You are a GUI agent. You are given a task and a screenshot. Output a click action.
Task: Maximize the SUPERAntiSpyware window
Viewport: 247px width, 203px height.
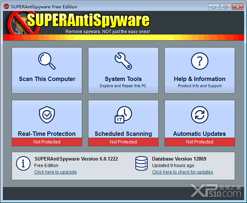[x=226, y=7]
